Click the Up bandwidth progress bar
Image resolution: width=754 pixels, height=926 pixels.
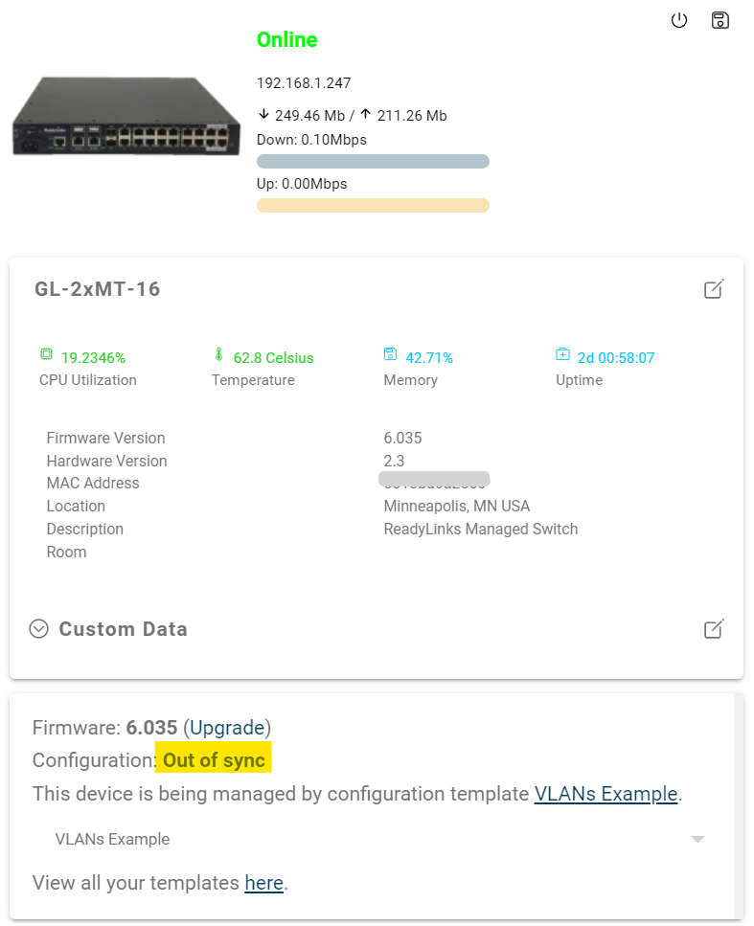373,206
